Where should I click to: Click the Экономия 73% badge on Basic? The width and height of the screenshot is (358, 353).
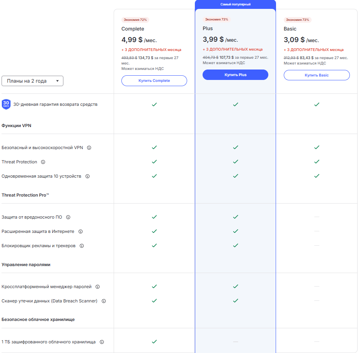coord(298,20)
